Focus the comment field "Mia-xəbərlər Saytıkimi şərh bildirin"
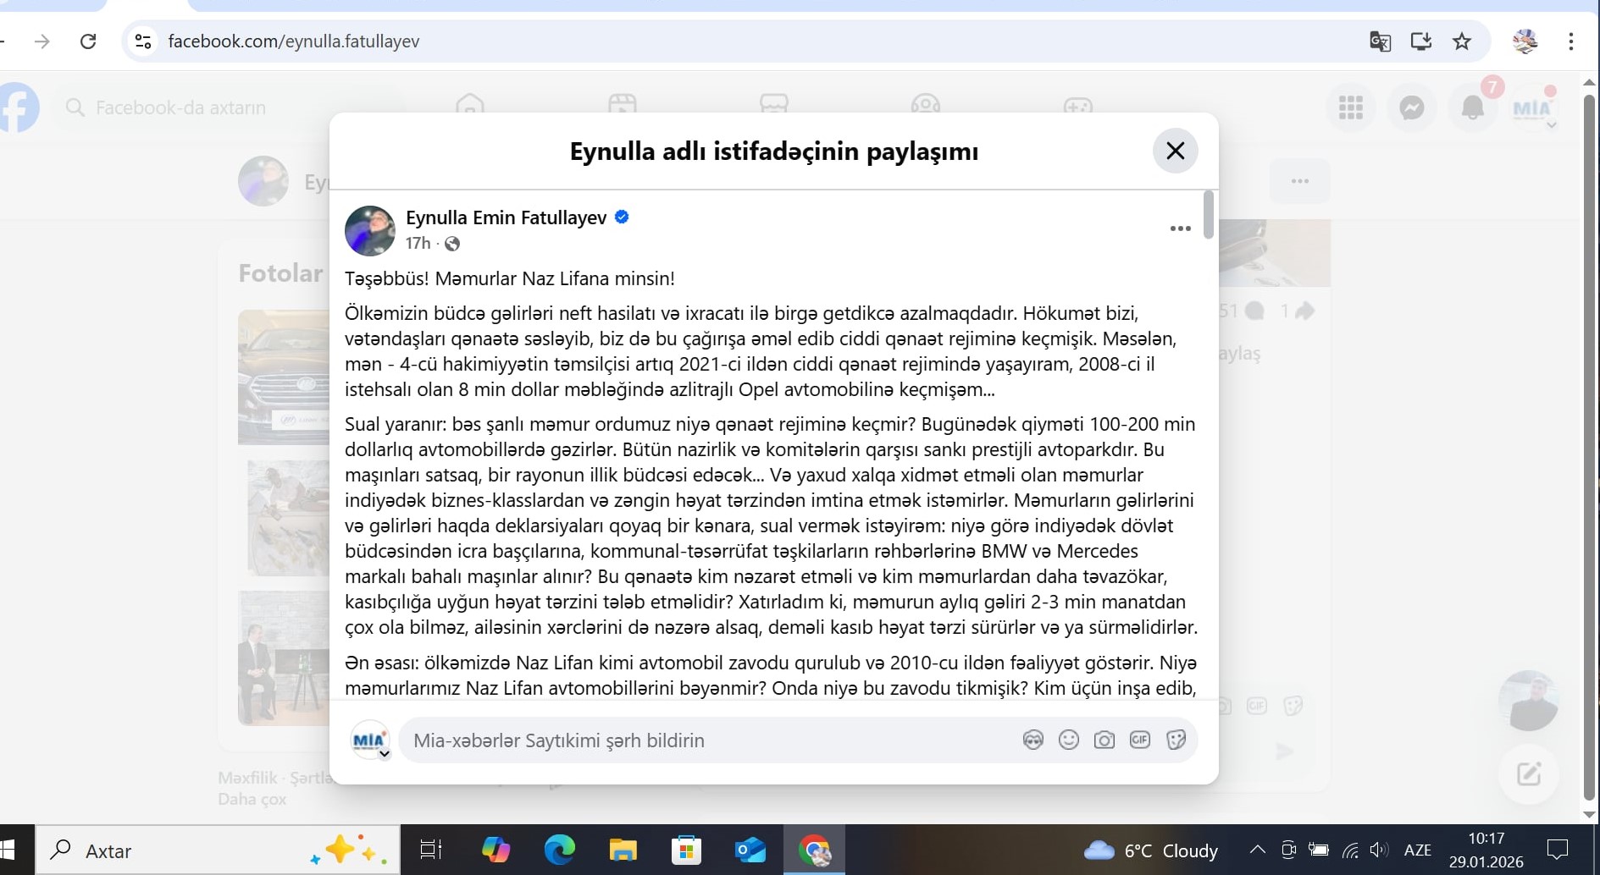Viewport: 1600px width, 875px height. pos(711,740)
